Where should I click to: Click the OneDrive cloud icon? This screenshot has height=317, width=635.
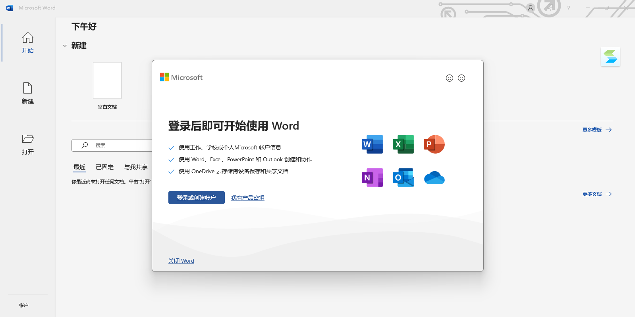tap(434, 178)
